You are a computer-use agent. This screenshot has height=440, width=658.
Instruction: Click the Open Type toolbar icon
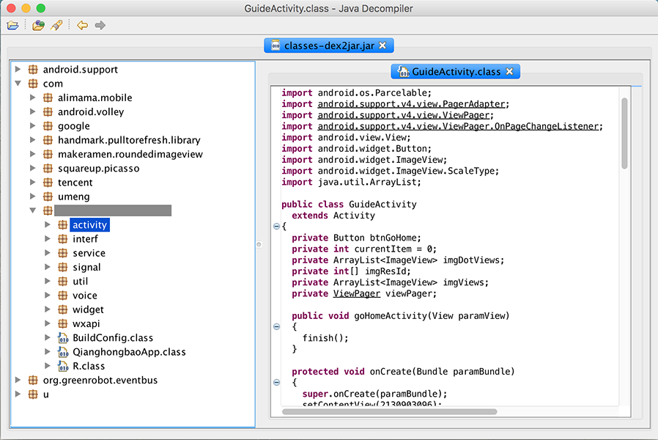(38, 26)
